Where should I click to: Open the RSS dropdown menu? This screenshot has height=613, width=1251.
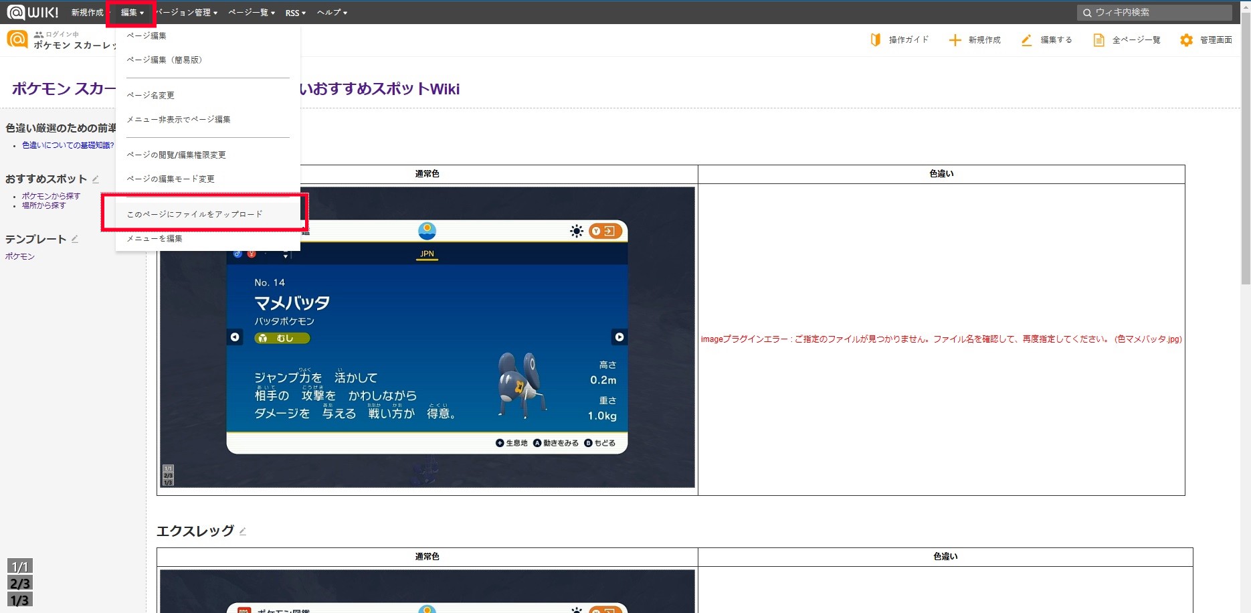[296, 13]
